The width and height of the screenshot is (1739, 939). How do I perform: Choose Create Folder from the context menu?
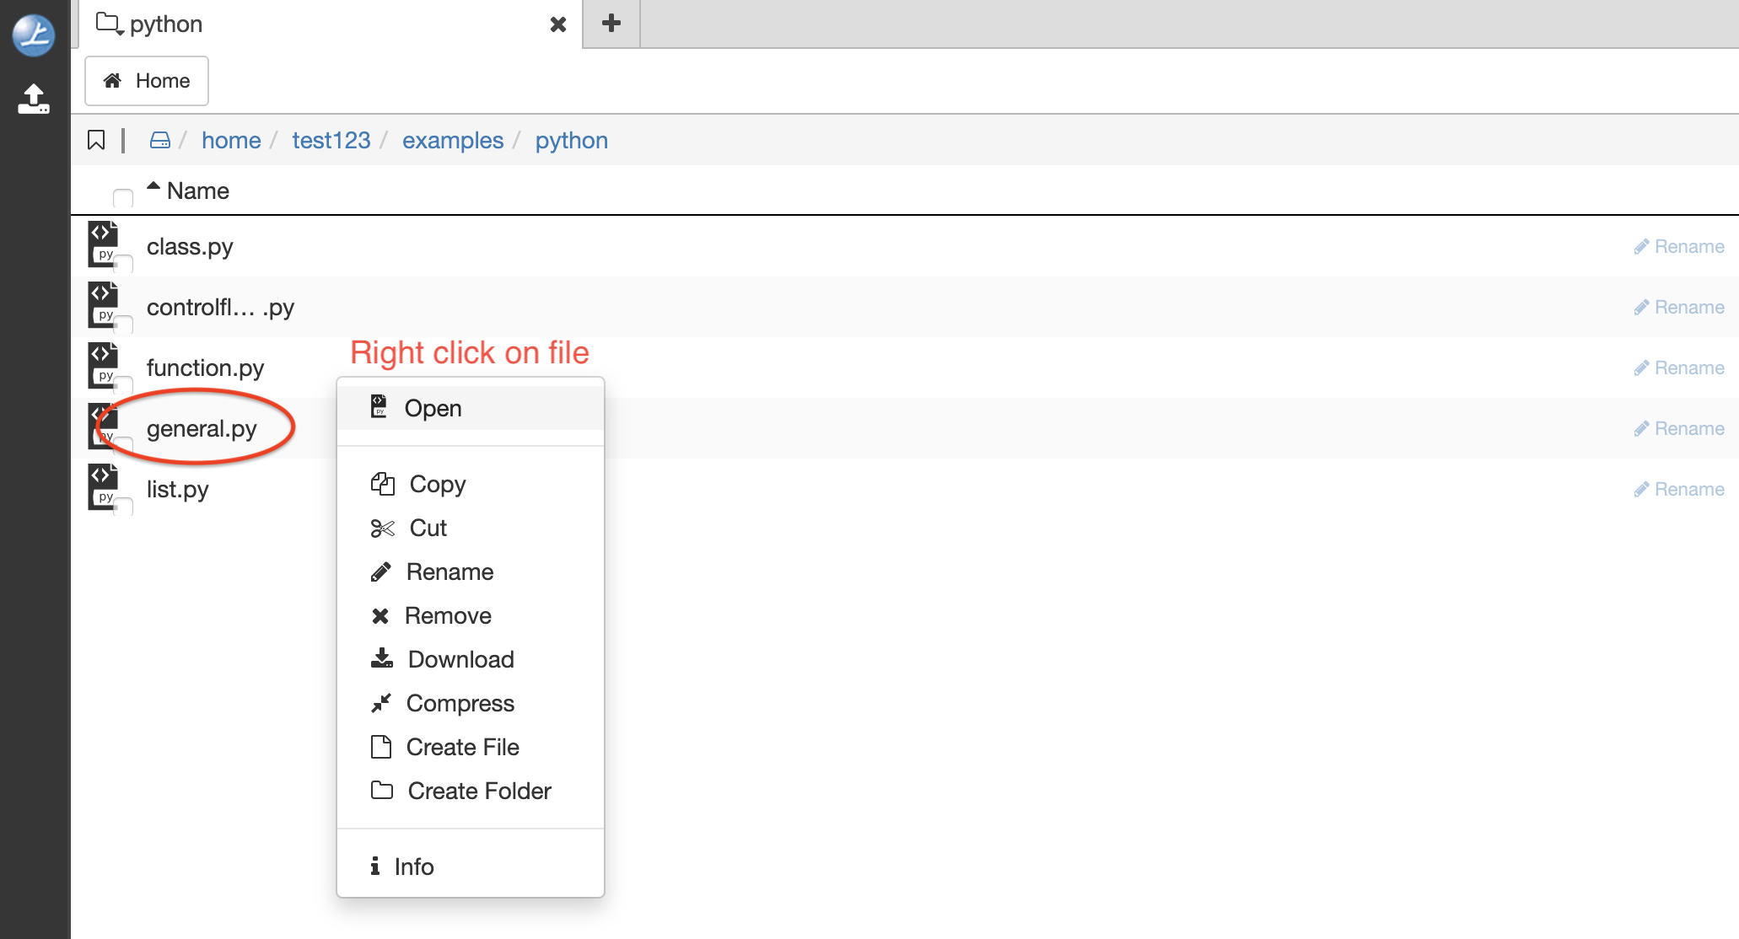click(x=478, y=791)
